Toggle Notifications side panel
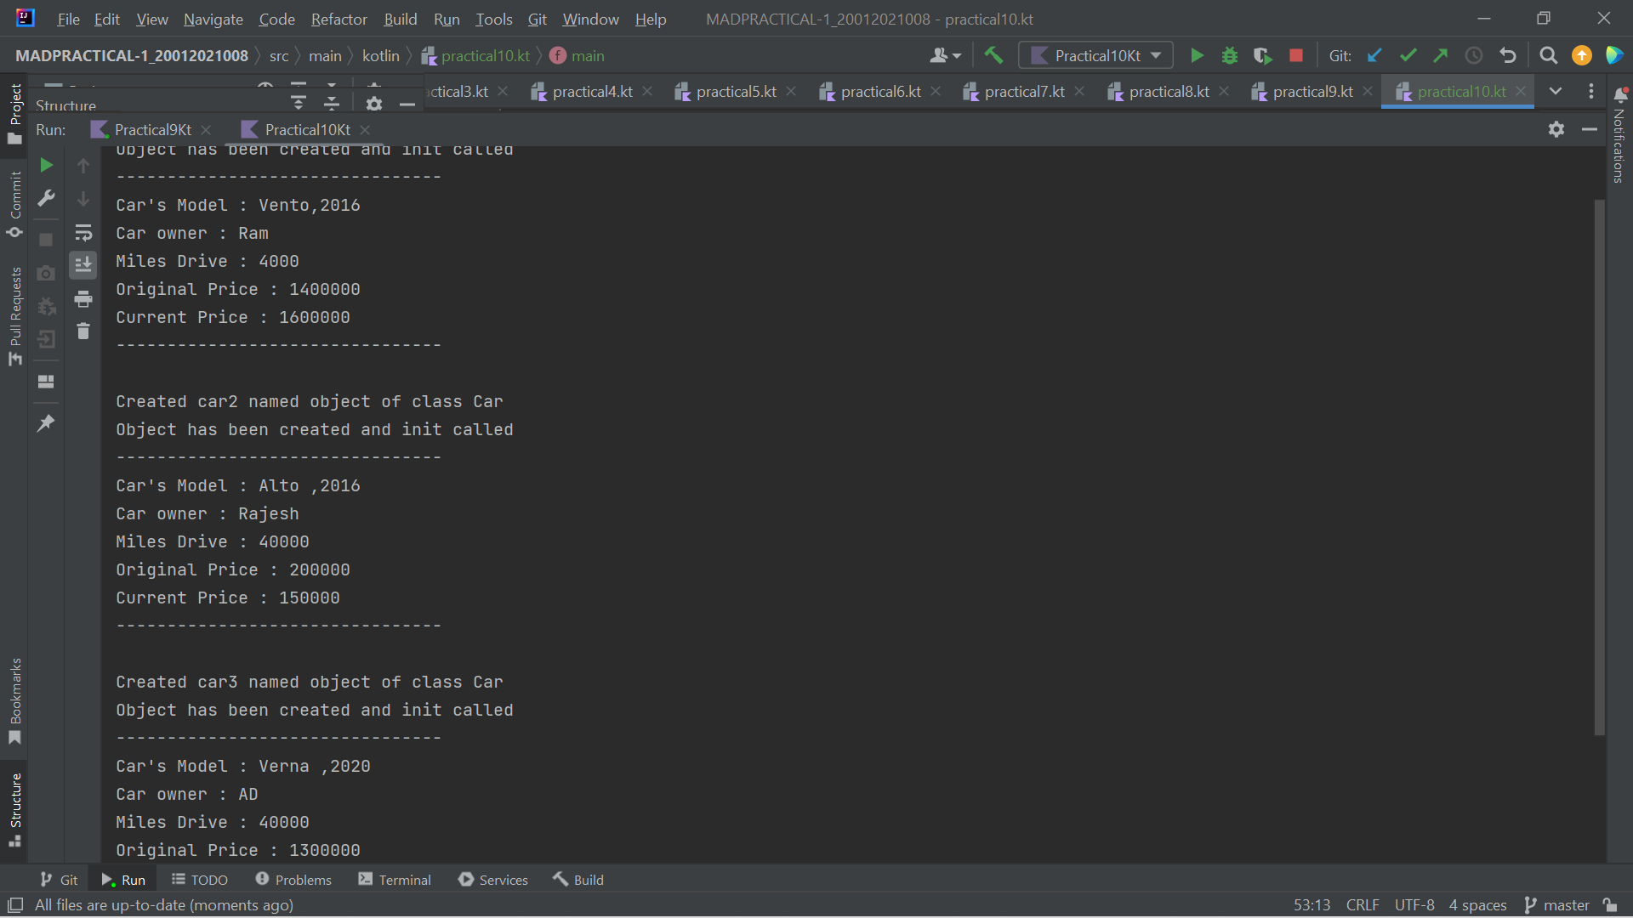Image resolution: width=1633 pixels, height=918 pixels. 1619,136
